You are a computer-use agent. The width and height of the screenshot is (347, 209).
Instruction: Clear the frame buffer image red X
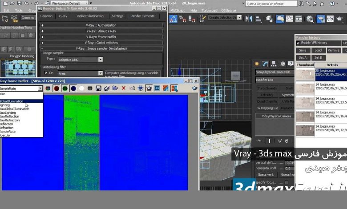tap(124, 88)
